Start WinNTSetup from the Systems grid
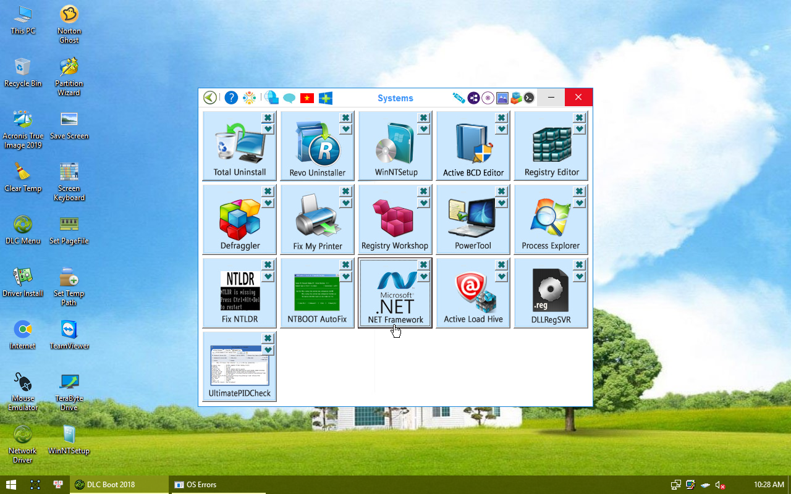The width and height of the screenshot is (791, 494). (x=395, y=146)
